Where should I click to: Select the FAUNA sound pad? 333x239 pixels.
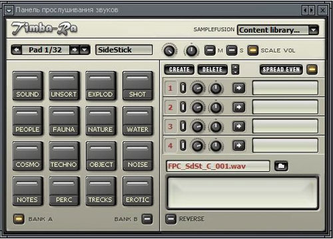click(64, 121)
